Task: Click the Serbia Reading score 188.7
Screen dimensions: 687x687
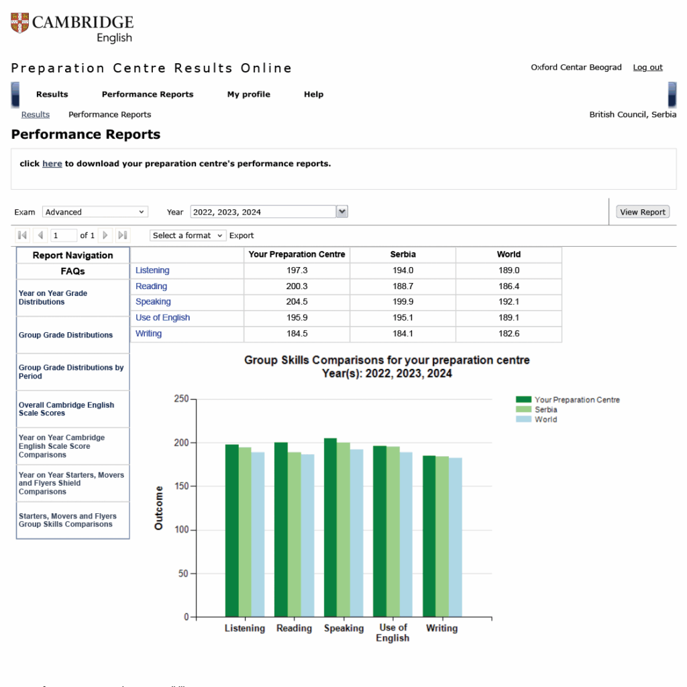Action: point(403,286)
